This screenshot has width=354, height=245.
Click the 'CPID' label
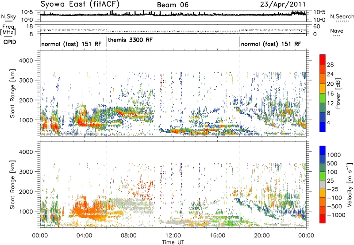[x=10, y=42]
